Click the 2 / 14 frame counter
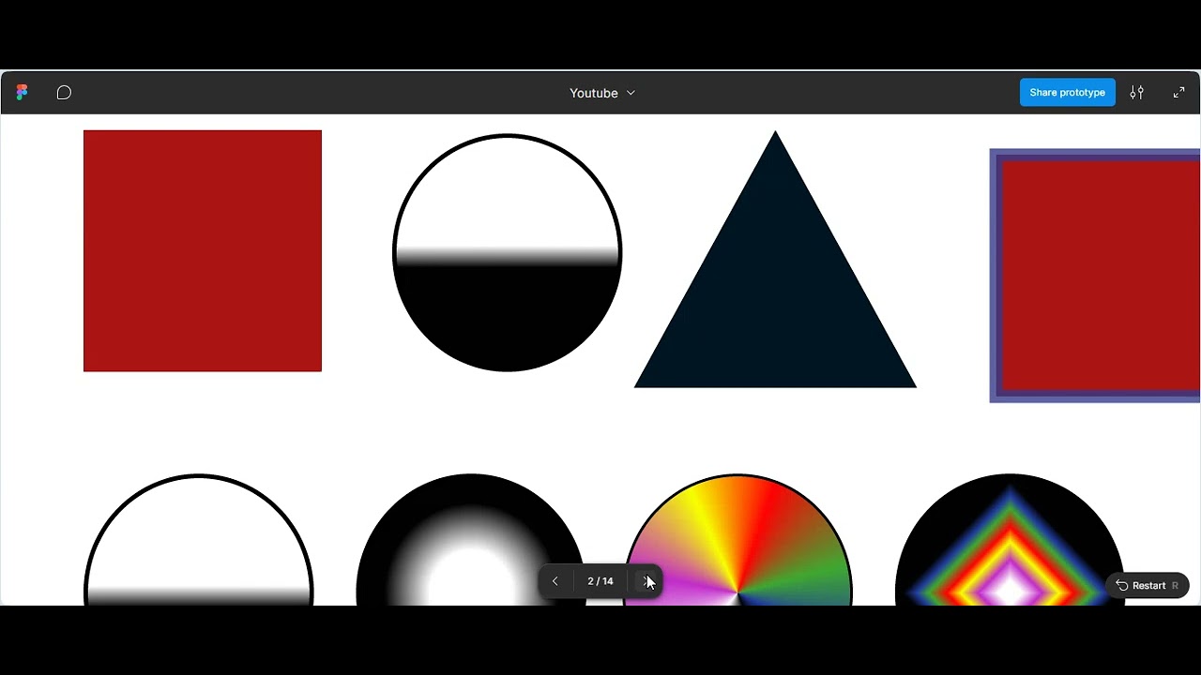Viewport: 1201px width, 675px height. coord(600,581)
